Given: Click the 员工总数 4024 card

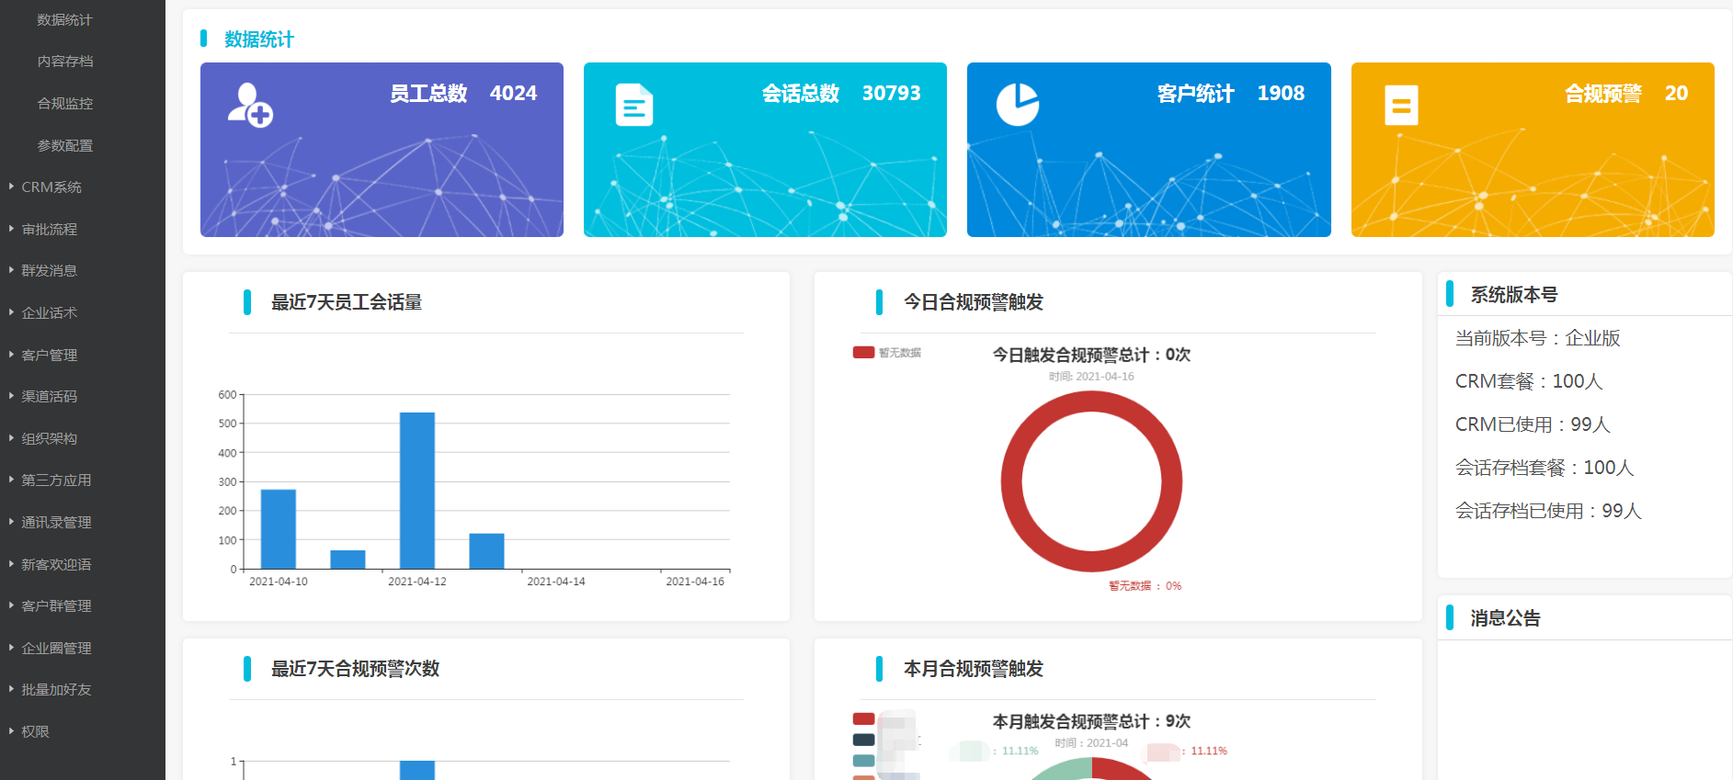Looking at the screenshot, I should [x=382, y=150].
